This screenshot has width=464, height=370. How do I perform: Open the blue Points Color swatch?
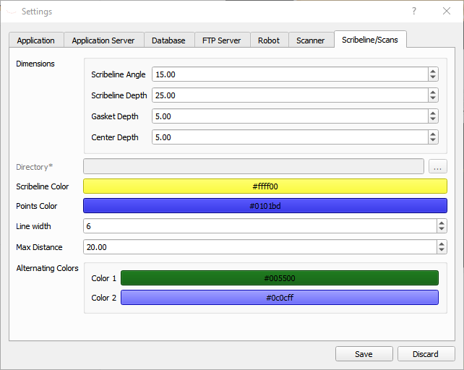click(265, 206)
